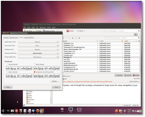Click the Get Mail icon
145x117 pixels.
click(25, 31)
